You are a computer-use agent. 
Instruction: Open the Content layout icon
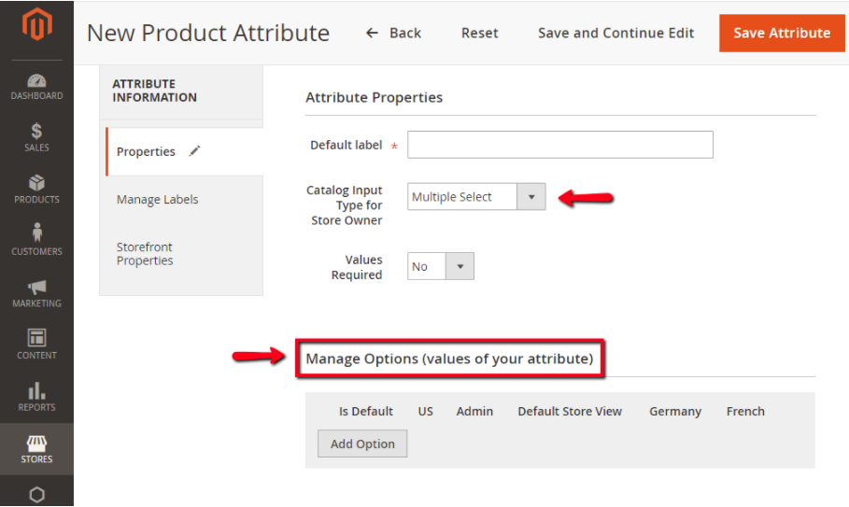coord(36,338)
